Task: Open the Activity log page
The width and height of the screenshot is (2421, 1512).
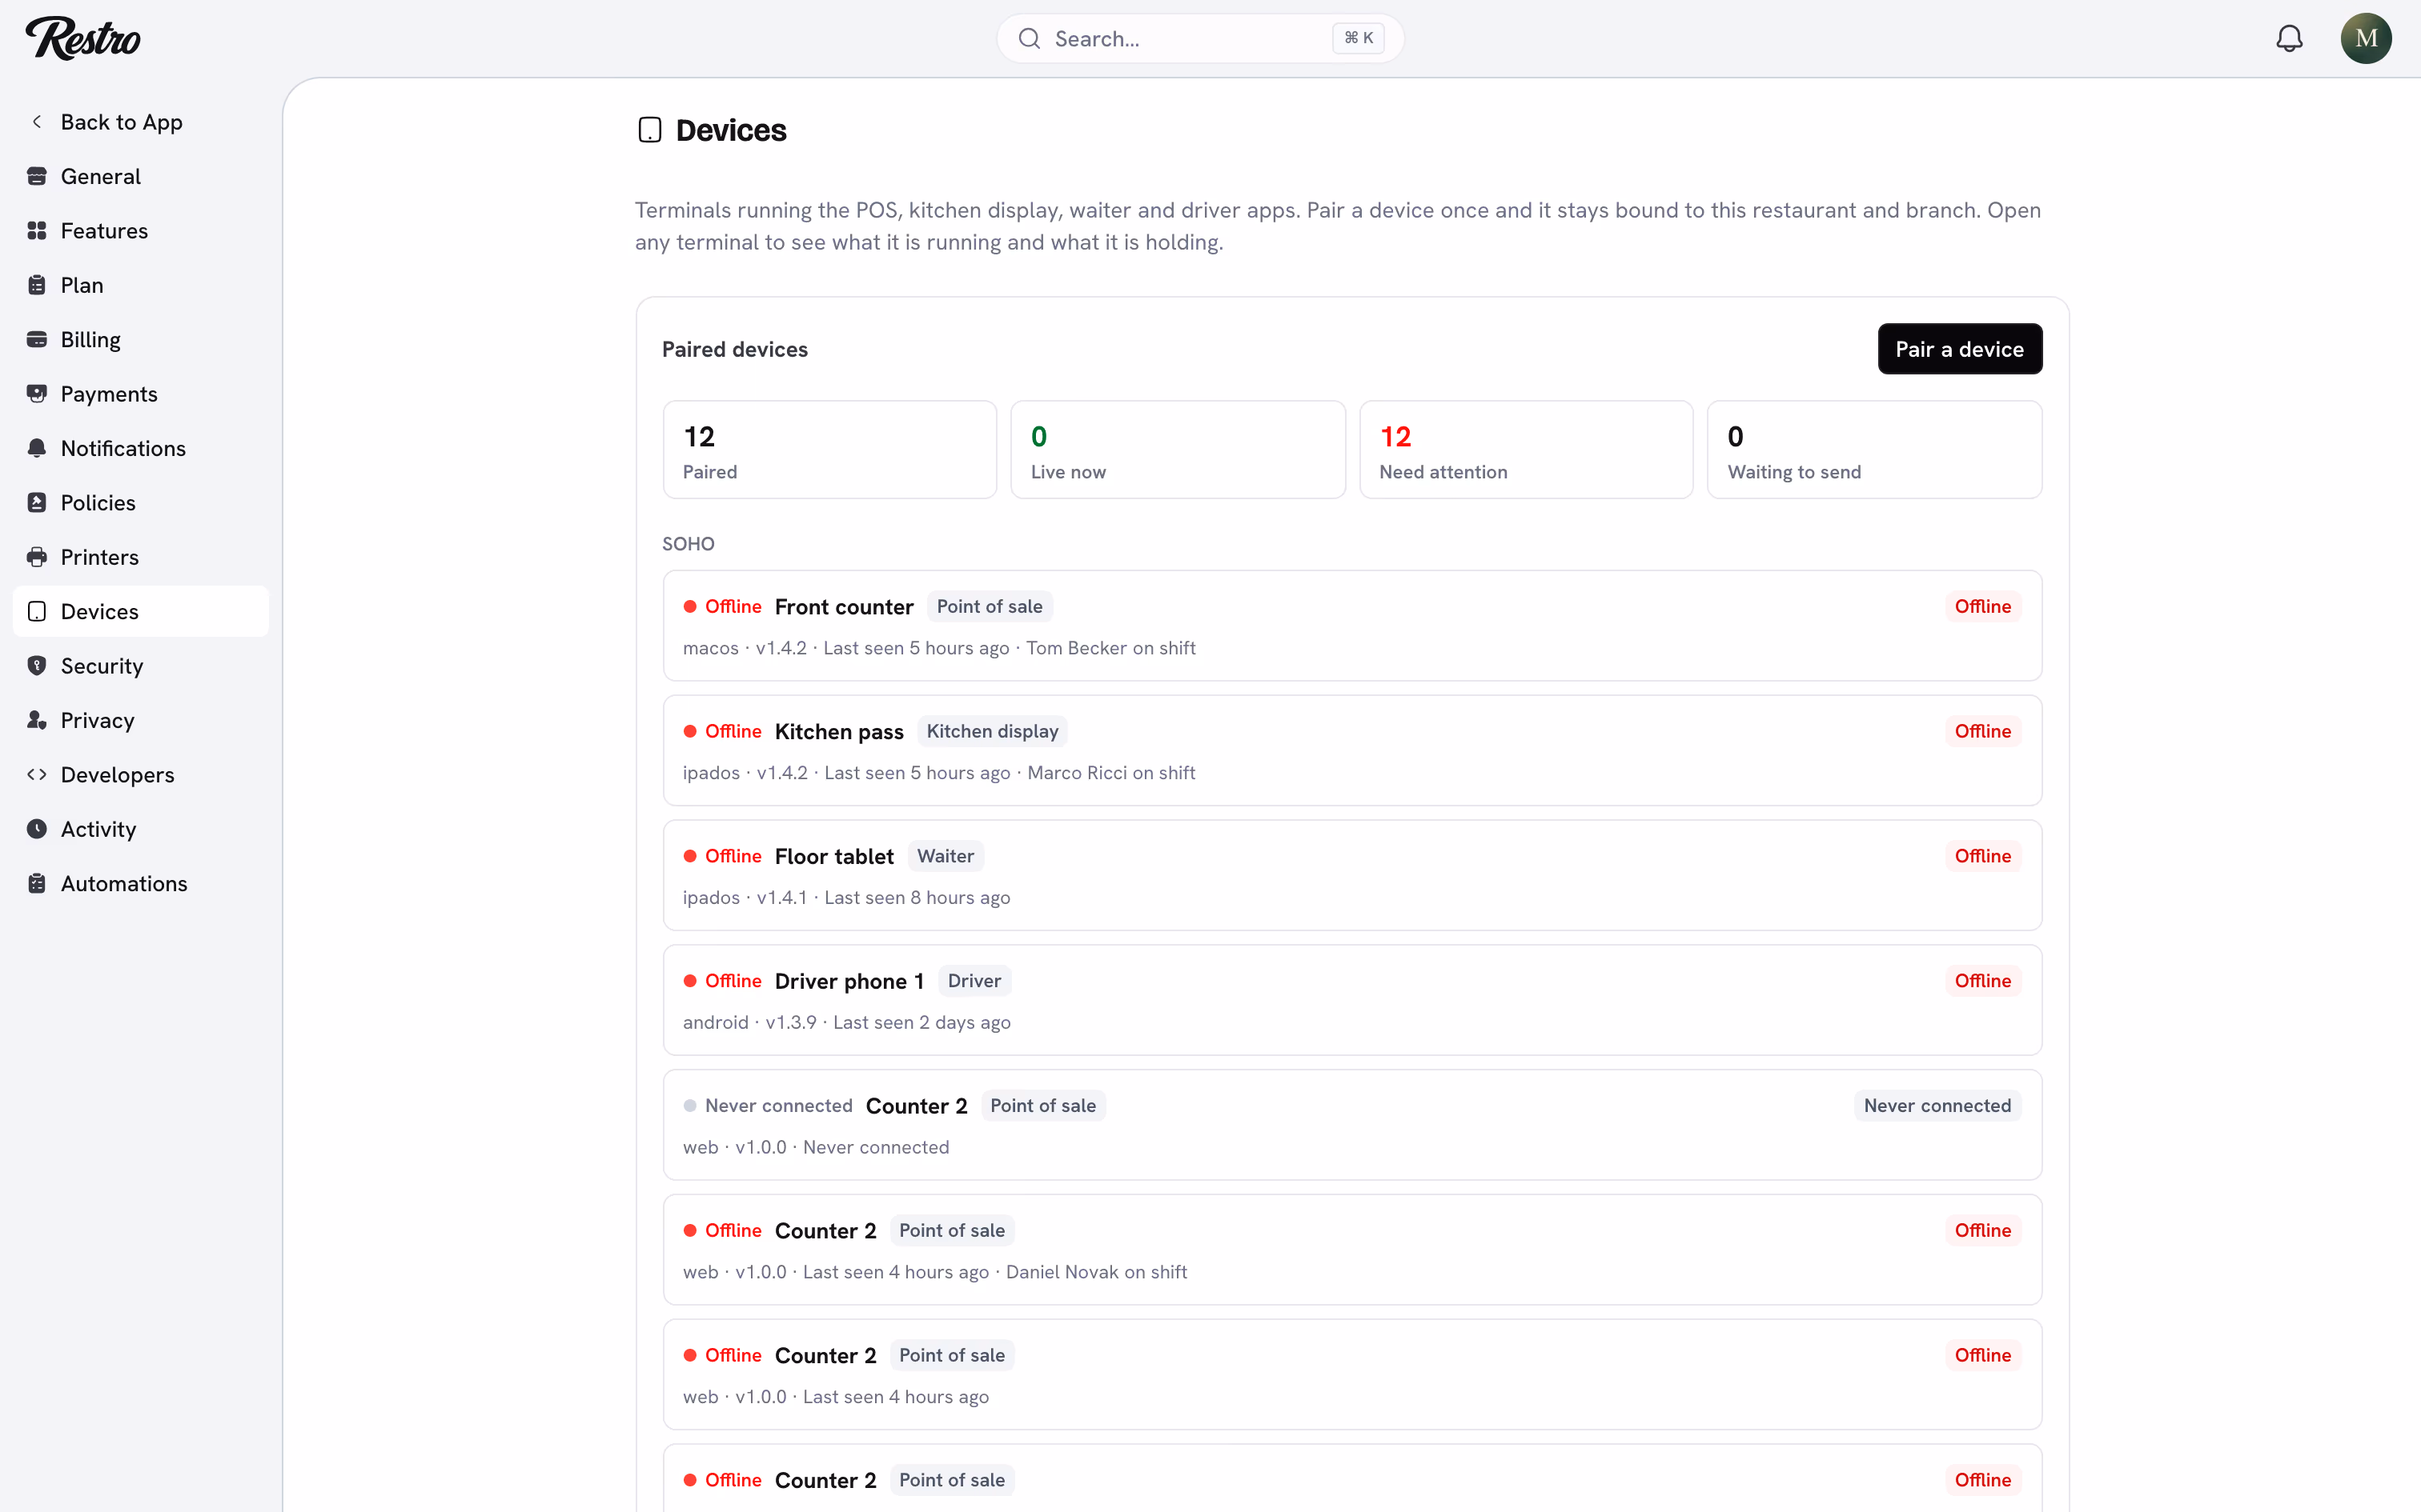Action: (x=141, y=829)
